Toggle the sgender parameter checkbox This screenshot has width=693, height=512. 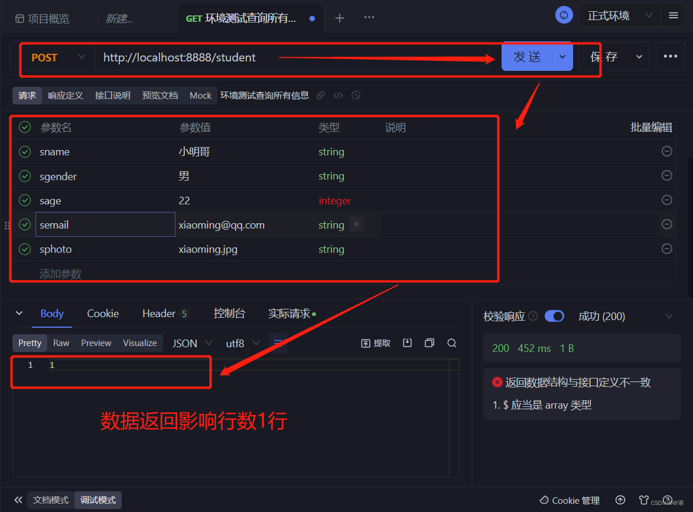[25, 176]
